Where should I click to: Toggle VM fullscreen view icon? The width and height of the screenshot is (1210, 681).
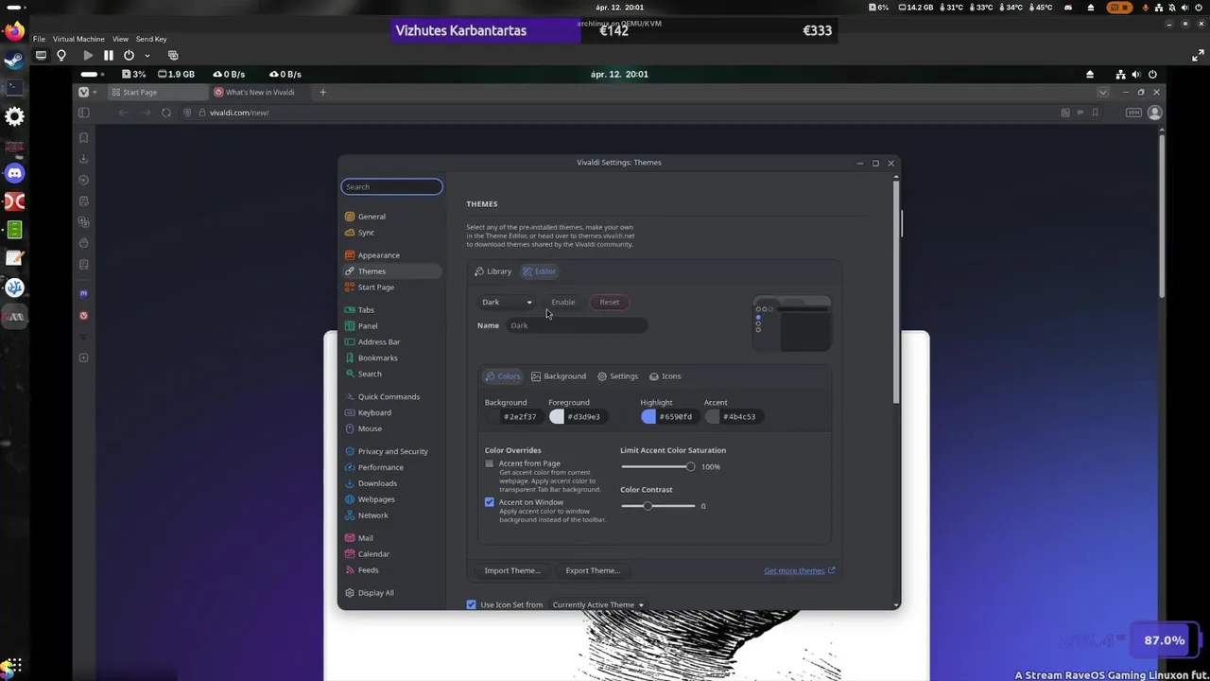(x=1198, y=55)
